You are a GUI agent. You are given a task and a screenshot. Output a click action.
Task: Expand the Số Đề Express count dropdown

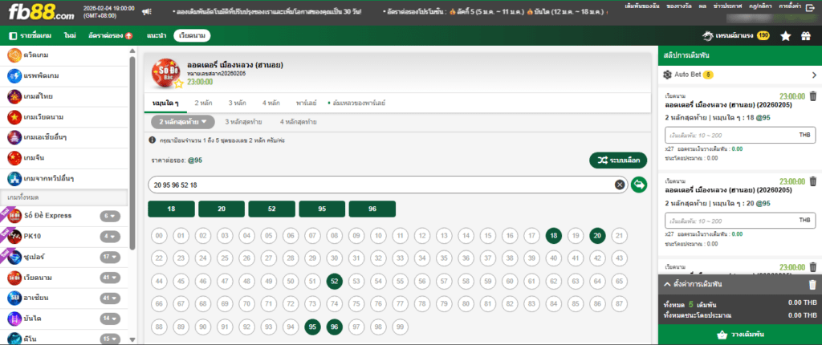pos(110,216)
